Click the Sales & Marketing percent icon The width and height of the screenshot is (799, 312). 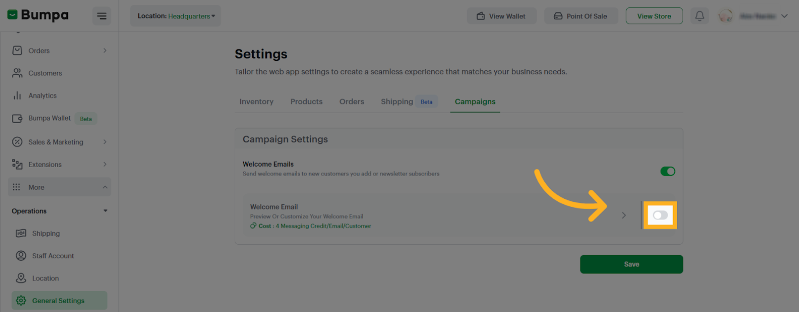tap(17, 142)
